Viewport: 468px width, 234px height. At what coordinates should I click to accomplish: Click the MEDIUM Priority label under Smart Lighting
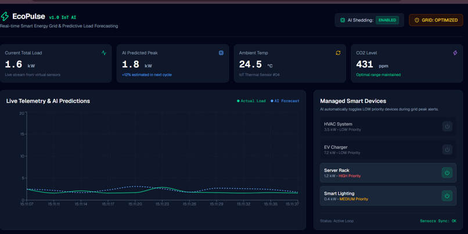tap(354, 199)
